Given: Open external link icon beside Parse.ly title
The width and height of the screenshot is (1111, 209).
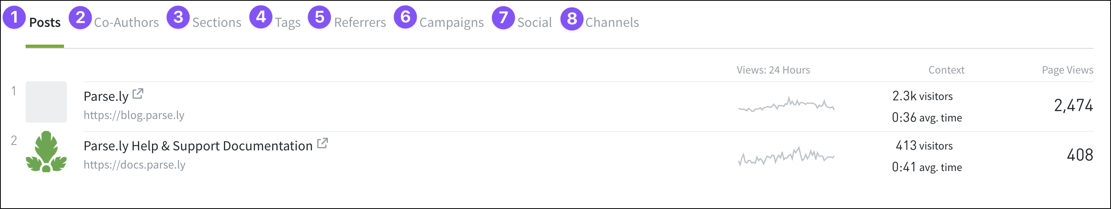Looking at the screenshot, I should 138,93.
